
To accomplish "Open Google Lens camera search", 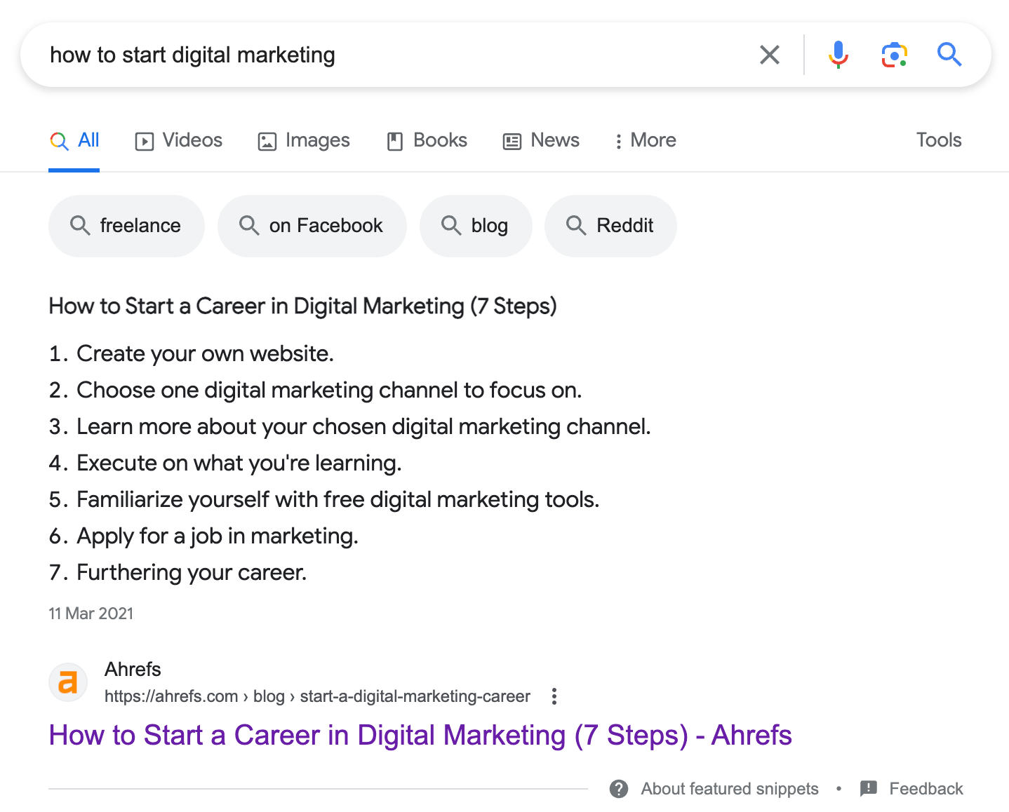I will (x=893, y=54).
